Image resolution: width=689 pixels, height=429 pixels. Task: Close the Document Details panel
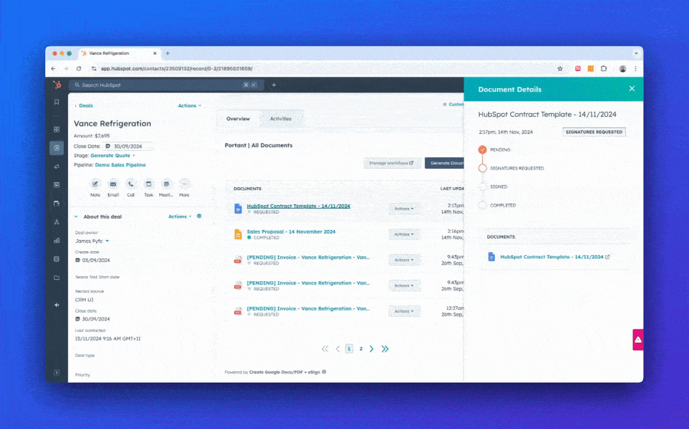[632, 89]
